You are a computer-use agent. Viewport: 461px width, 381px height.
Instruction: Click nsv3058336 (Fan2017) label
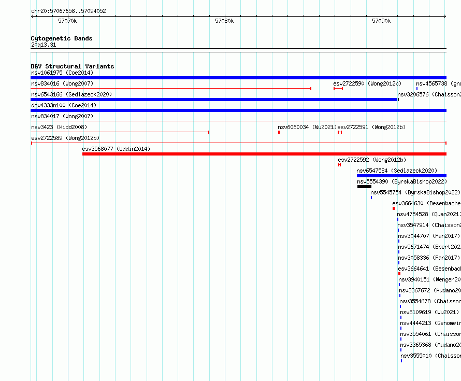pyautogui.click(x=429, y=258)
